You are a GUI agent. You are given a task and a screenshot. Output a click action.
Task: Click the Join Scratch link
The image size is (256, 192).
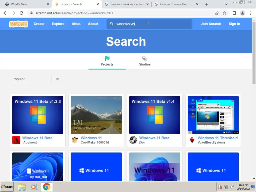(x=211, y=24)
